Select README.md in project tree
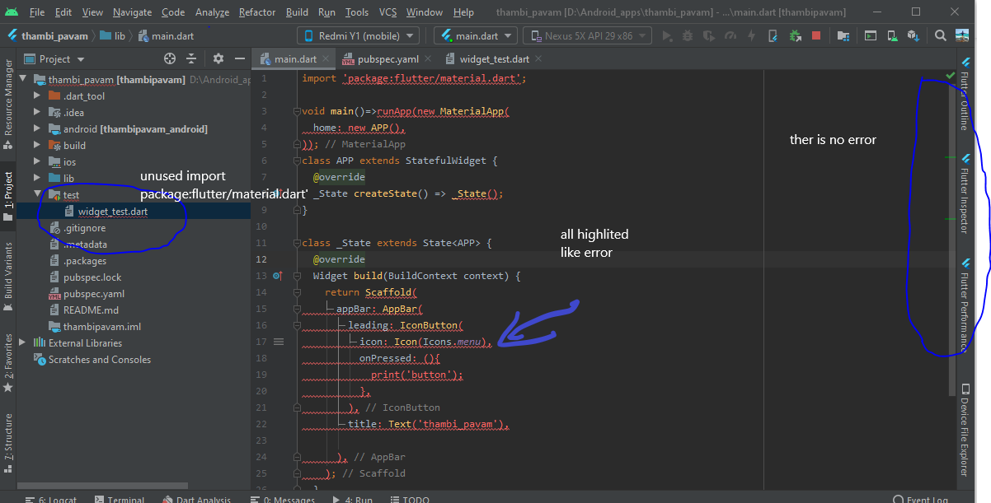 91,310
